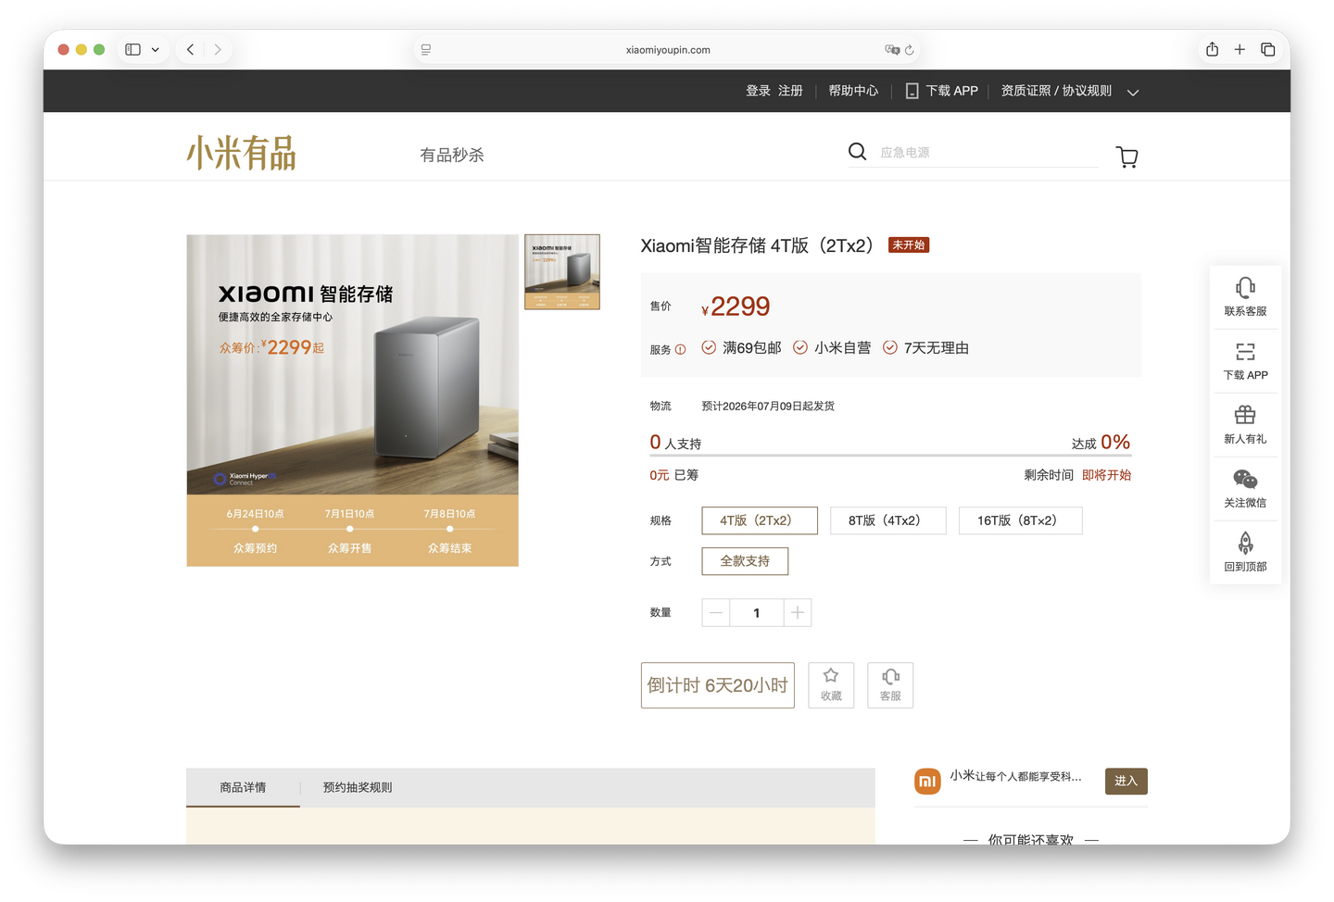Click the quantity field showing 1
The height and width of the screenshot is (902, 1334).
[x=757, y=613]
